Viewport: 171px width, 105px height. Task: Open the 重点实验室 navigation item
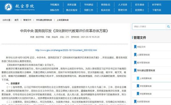(72, 10)
